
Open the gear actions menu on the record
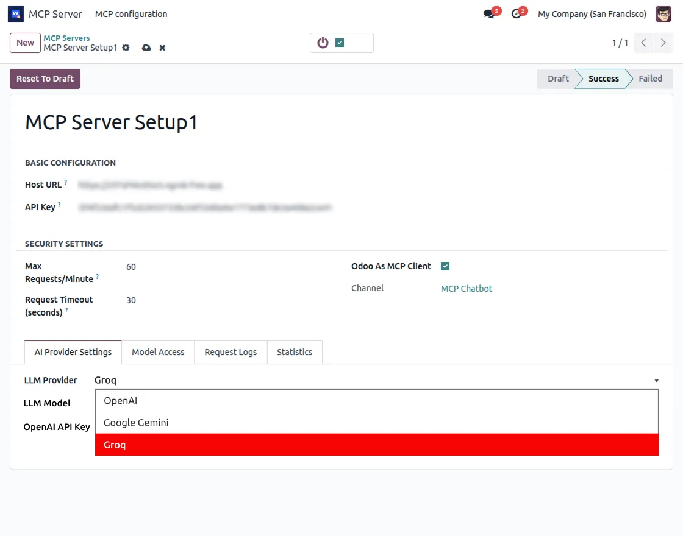[x=126, y=47]
